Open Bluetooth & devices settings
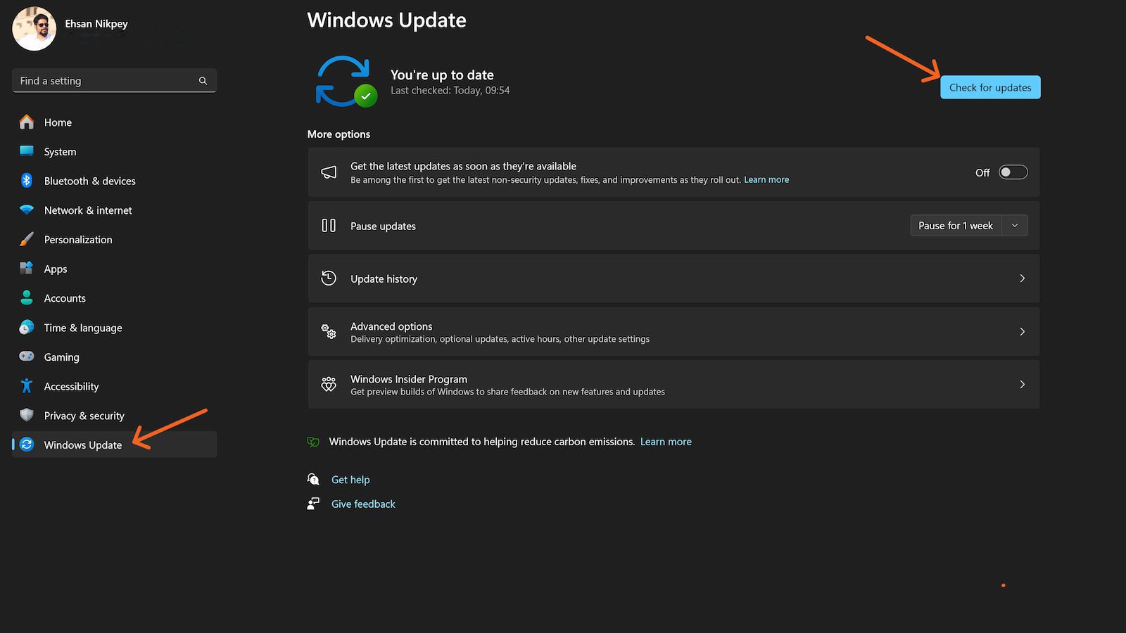Image resolution: width=1126 pixels, height=633 pixels. coord(114,181)
